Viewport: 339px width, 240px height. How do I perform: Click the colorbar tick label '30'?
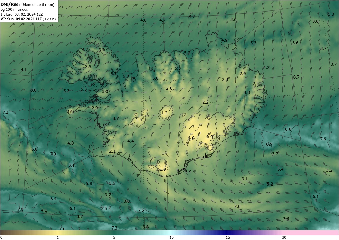pyautogui.click(x=284, y=237)
